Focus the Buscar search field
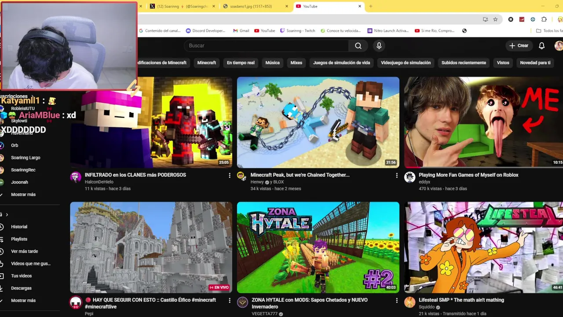This screenshot has width=563, height=317. [x=266, y=46]
